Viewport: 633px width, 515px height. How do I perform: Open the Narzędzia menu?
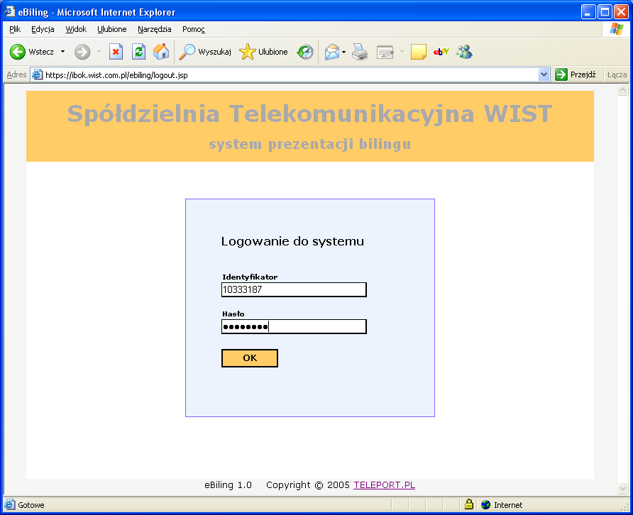pos(154,29)
